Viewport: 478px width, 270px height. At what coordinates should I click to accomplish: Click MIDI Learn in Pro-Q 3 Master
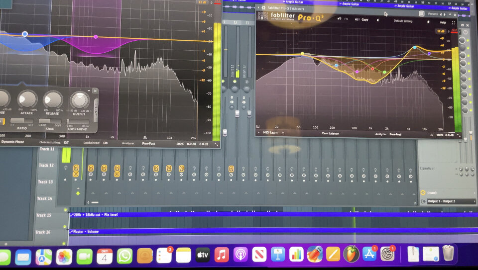pos(270,133)
